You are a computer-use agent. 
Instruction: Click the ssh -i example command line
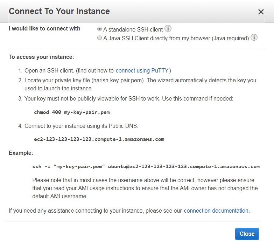(x=146, y=166)
